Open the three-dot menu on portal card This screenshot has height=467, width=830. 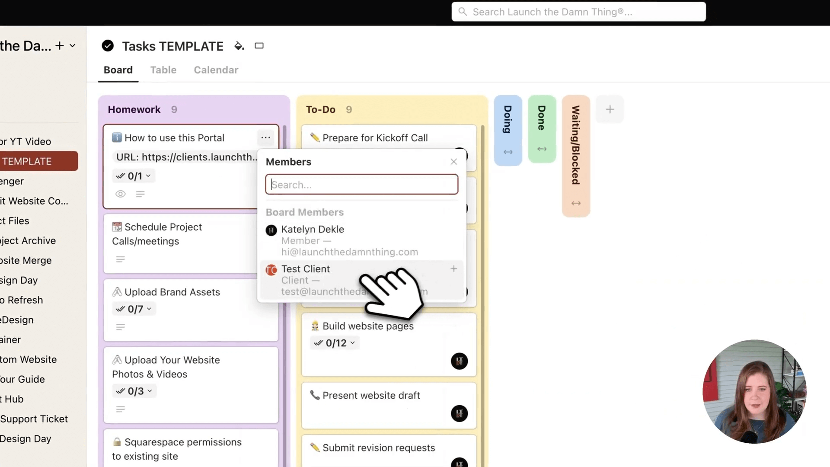(265, 138)
